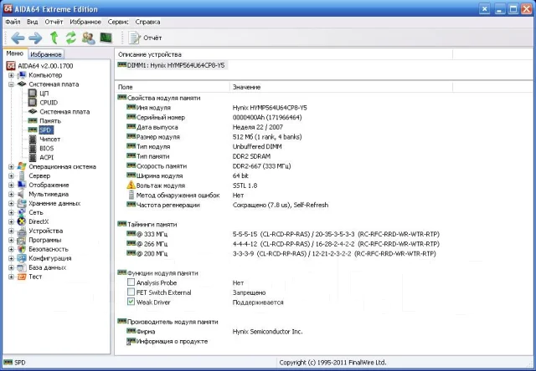The width and height of the screenshot is (536, 371).
Task: Click the Устройства devices icon
Action: coord(22,231)
